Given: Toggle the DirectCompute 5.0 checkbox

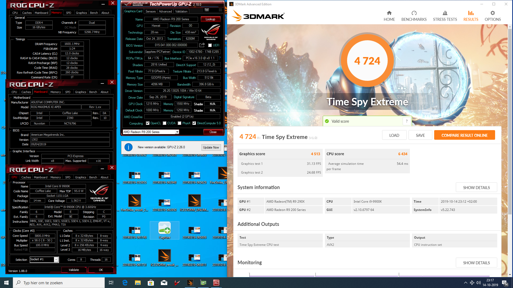Looking at the screenshot, I should tap(194, 123).
